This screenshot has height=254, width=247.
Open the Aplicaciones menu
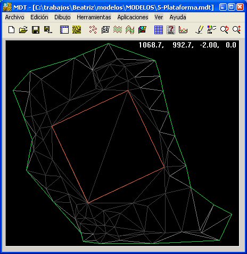point(133,17)
